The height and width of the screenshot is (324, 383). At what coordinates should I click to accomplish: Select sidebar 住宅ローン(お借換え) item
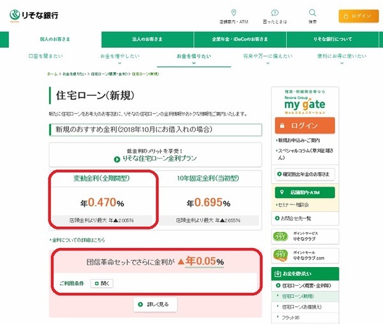tap(305, 307)
